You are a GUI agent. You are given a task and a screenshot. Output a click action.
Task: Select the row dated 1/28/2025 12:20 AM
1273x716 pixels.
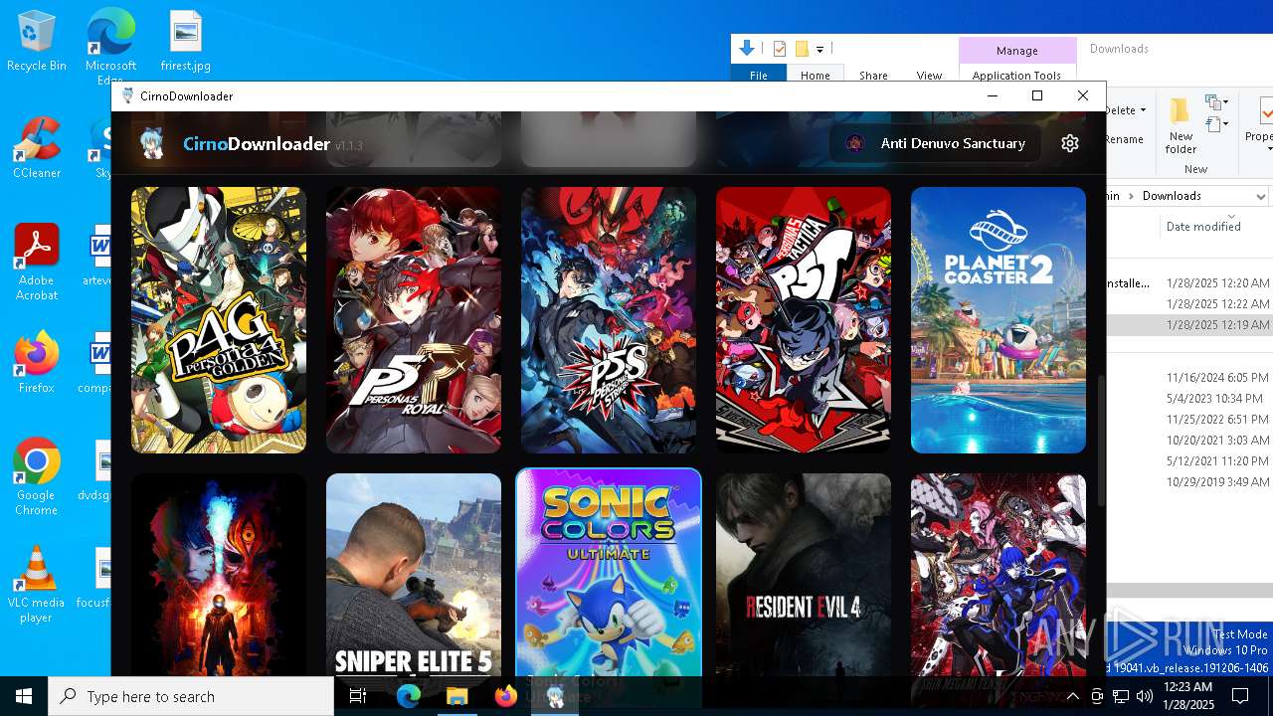1189,283
